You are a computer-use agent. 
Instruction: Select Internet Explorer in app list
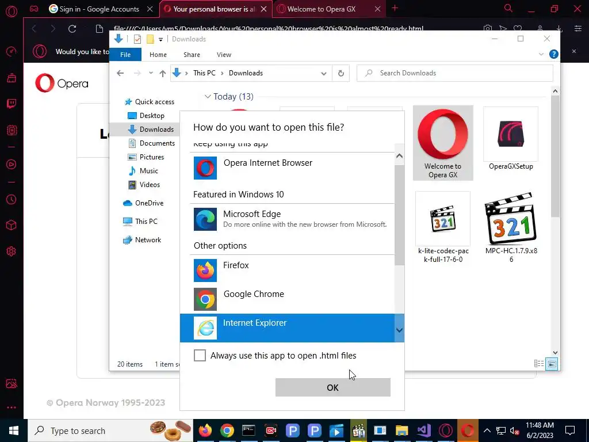(x=288, y=328)
